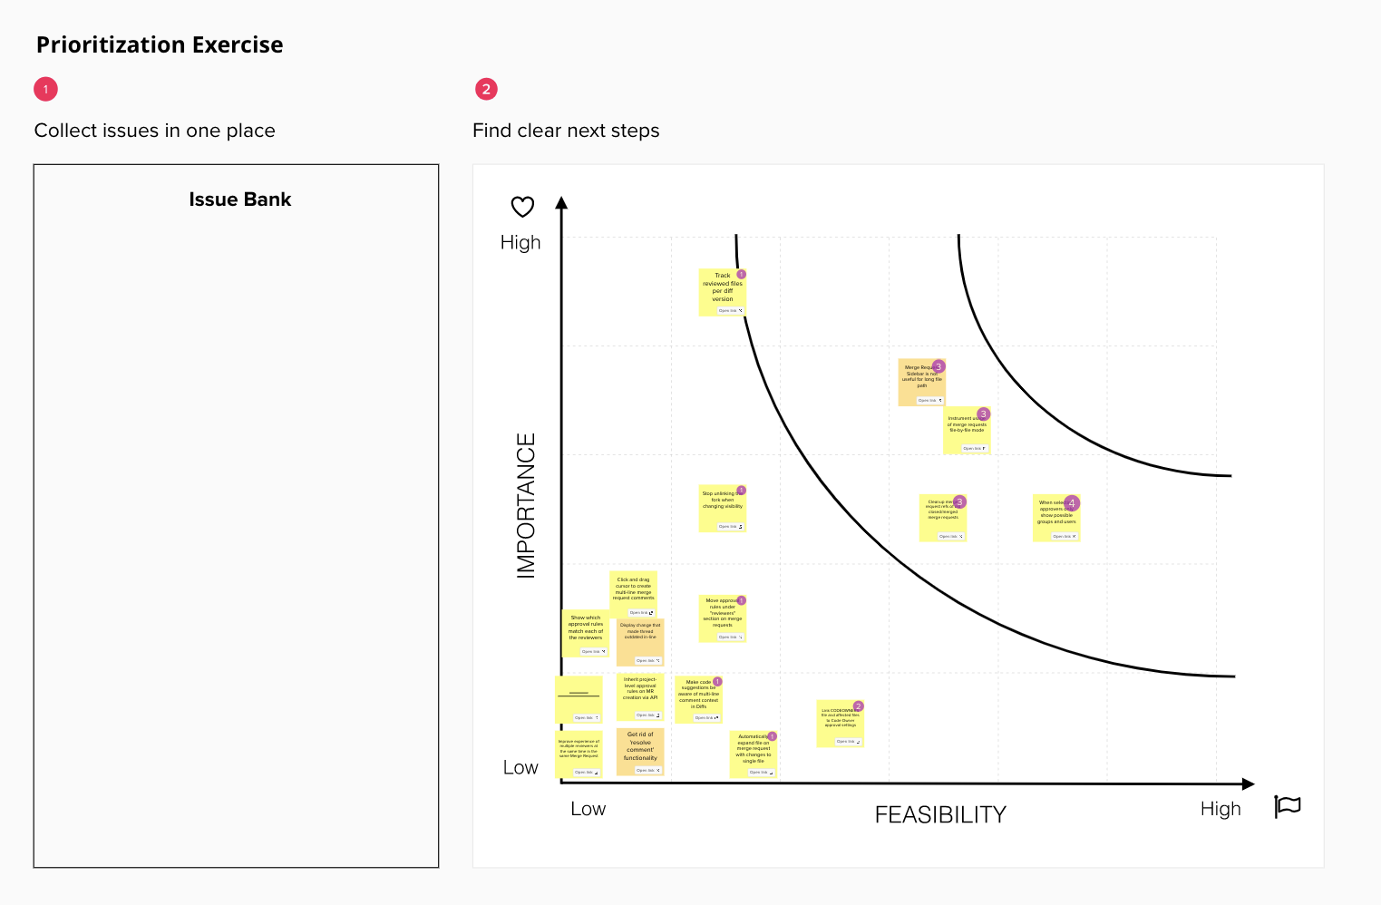Click the red step 2 circle badge
1381x905 pixels.
click(x=486, y=89)
